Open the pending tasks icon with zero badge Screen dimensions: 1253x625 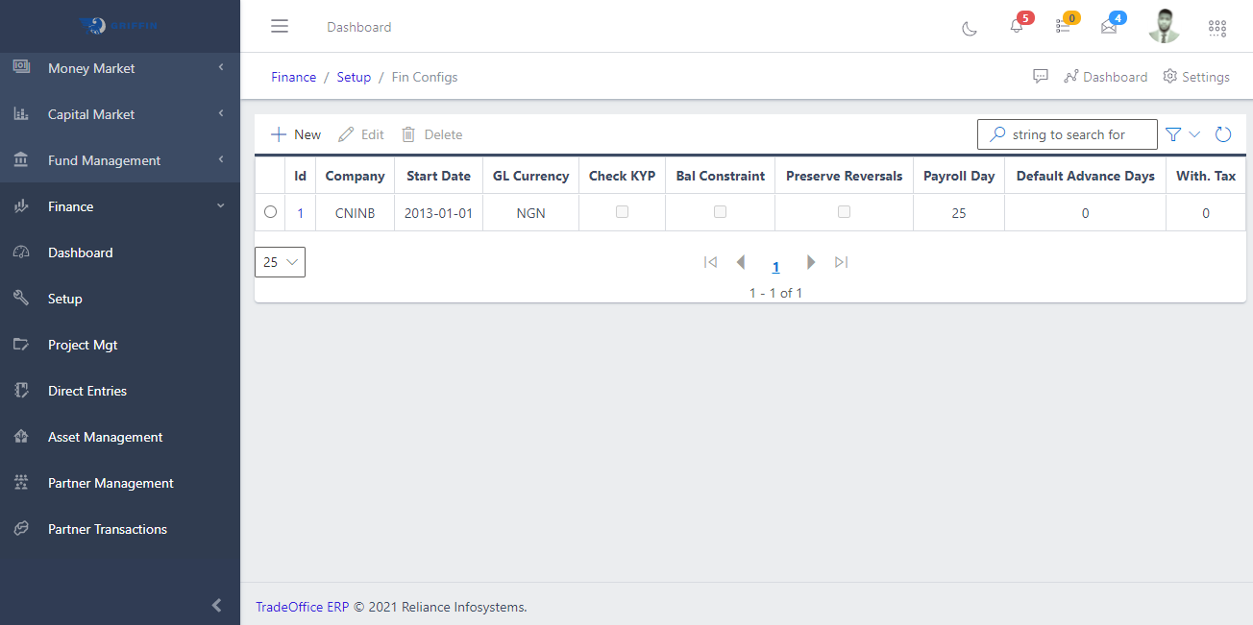coord(1063,27)
